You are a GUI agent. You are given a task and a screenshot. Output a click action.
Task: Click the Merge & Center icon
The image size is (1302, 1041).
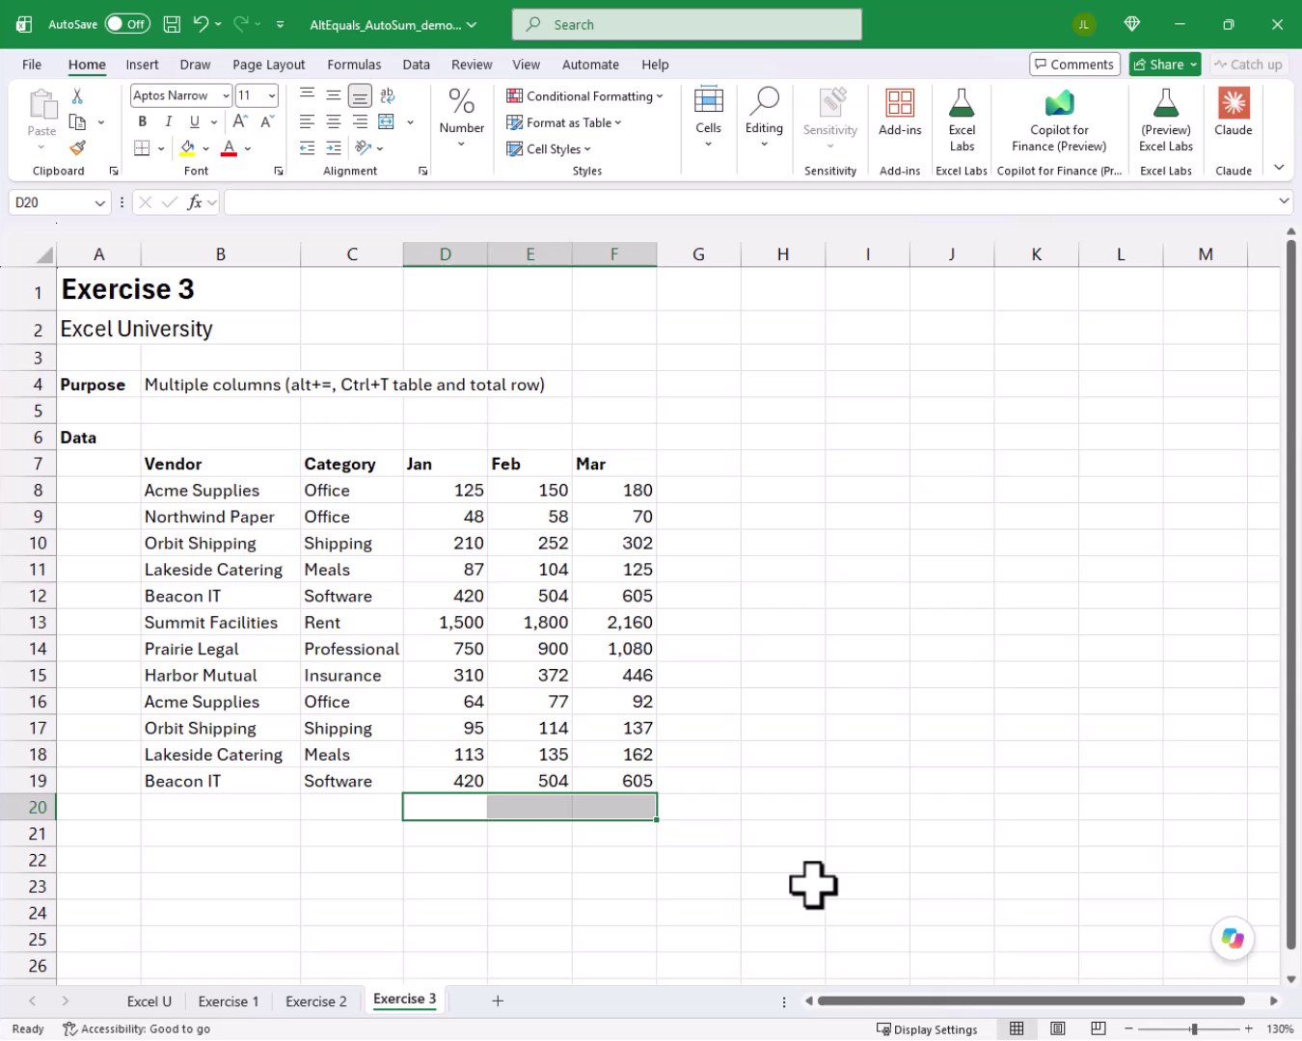pos(387,121)
